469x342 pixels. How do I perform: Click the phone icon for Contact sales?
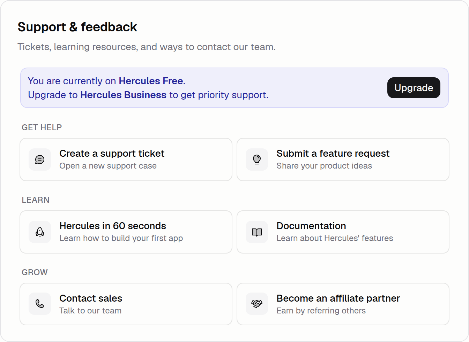(x=40, y=304)
